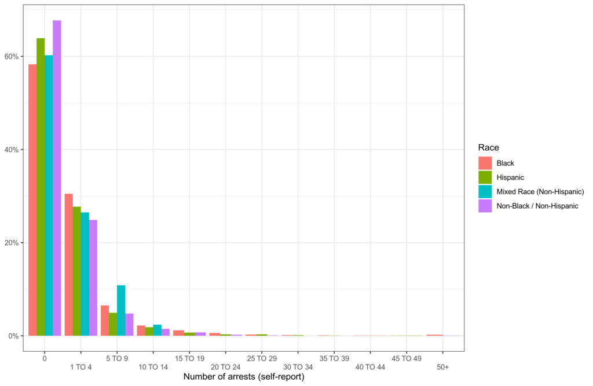Click the '20 TO 24' x-axis label
The image size is (593, 386).
[x=226, y=367]
